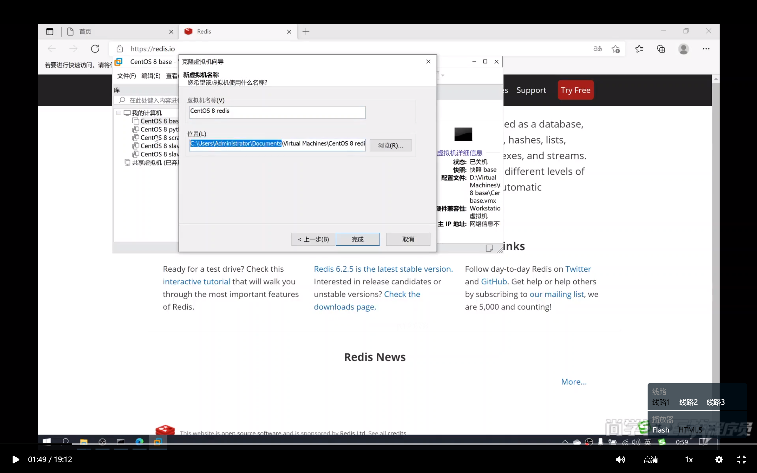Change video quality 高清
The height and width of the screenshot is (473, 757).
(651, 459)
